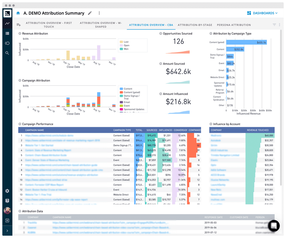Sort by CAMPAIGN NAME column header
286x238 pixels.
click(35, 130)
